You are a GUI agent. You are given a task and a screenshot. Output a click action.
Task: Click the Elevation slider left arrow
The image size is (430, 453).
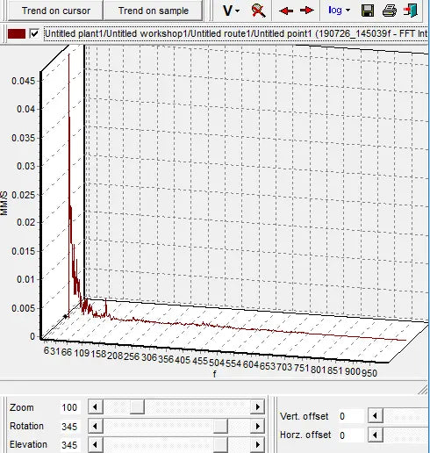96,444
